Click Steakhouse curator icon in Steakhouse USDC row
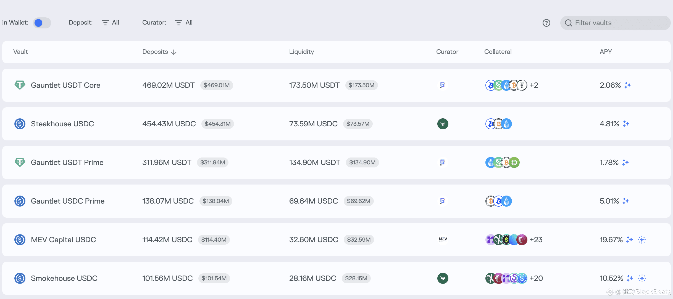 [x=443, y=124]
